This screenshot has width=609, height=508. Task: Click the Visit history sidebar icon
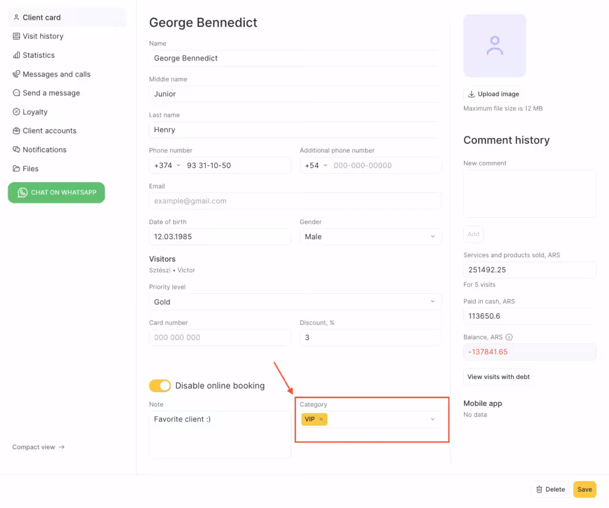click(17, 36)
